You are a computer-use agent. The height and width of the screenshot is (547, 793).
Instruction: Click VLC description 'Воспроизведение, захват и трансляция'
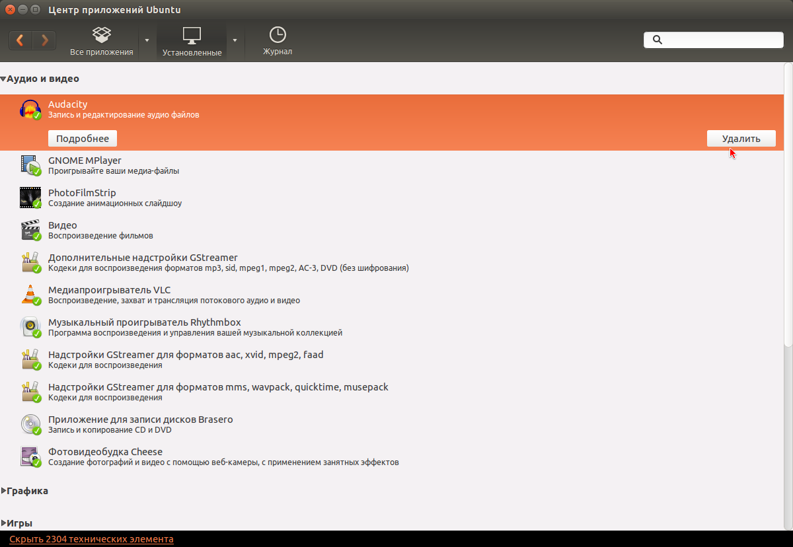[174, 301]
